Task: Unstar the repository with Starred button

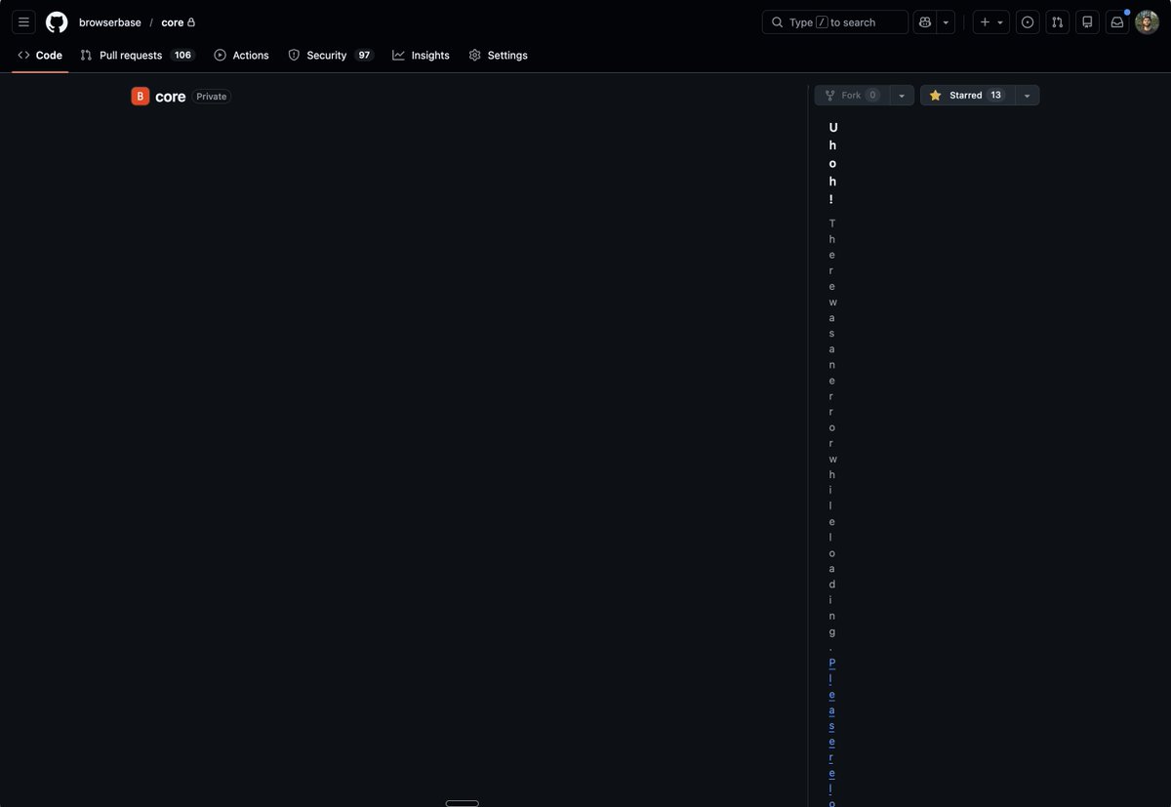Action: tap(967, 96)
